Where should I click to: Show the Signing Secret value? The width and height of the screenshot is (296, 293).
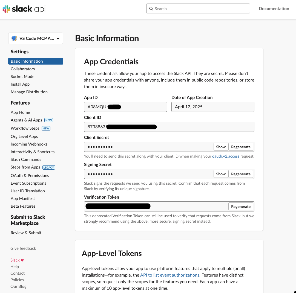click(x=221, y=174)
